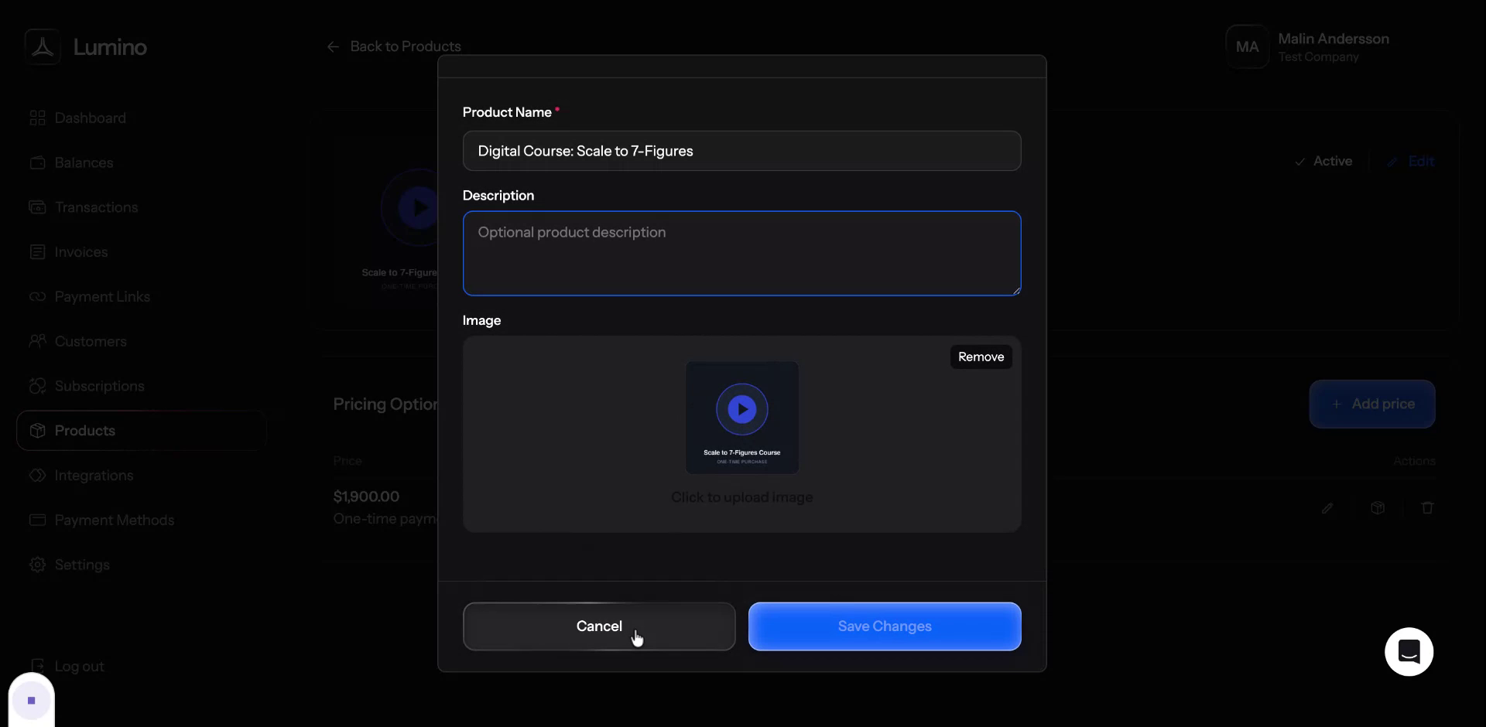Image resolution: width=1486 pixels, height=727 pixels.
Task: Click the MA user avatar
Action: point(1247,47)
